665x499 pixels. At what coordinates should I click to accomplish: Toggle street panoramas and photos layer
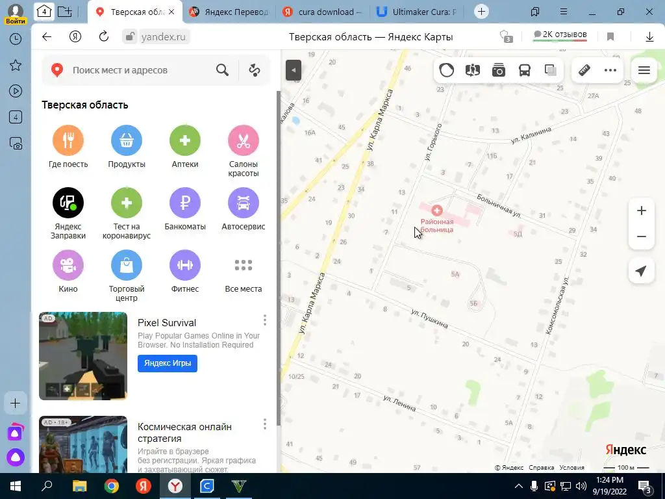(499, 70)
